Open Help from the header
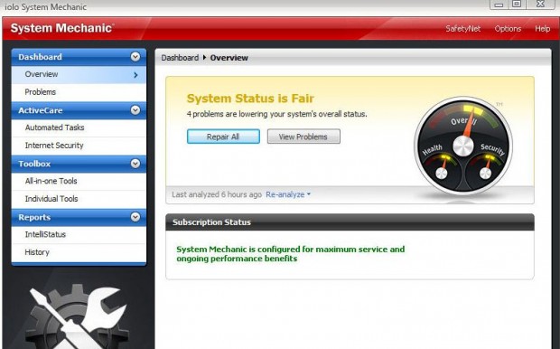560x349 pixels. [542, 29]
